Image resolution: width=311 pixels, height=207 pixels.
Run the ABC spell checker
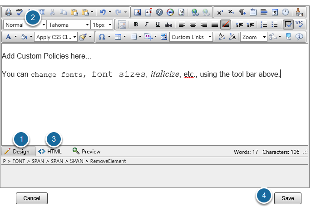pyautogui.click(x=20, y=12)
